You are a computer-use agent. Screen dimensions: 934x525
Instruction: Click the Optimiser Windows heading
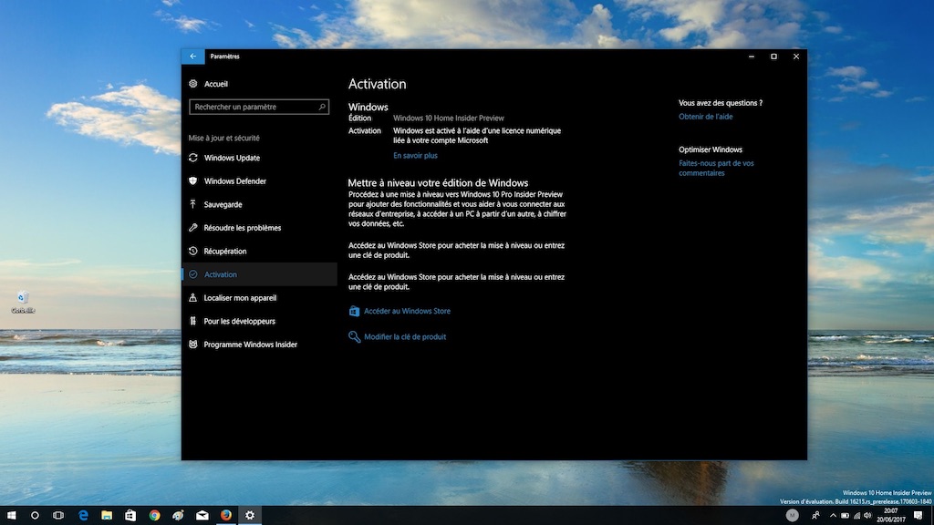coord(710,149)
